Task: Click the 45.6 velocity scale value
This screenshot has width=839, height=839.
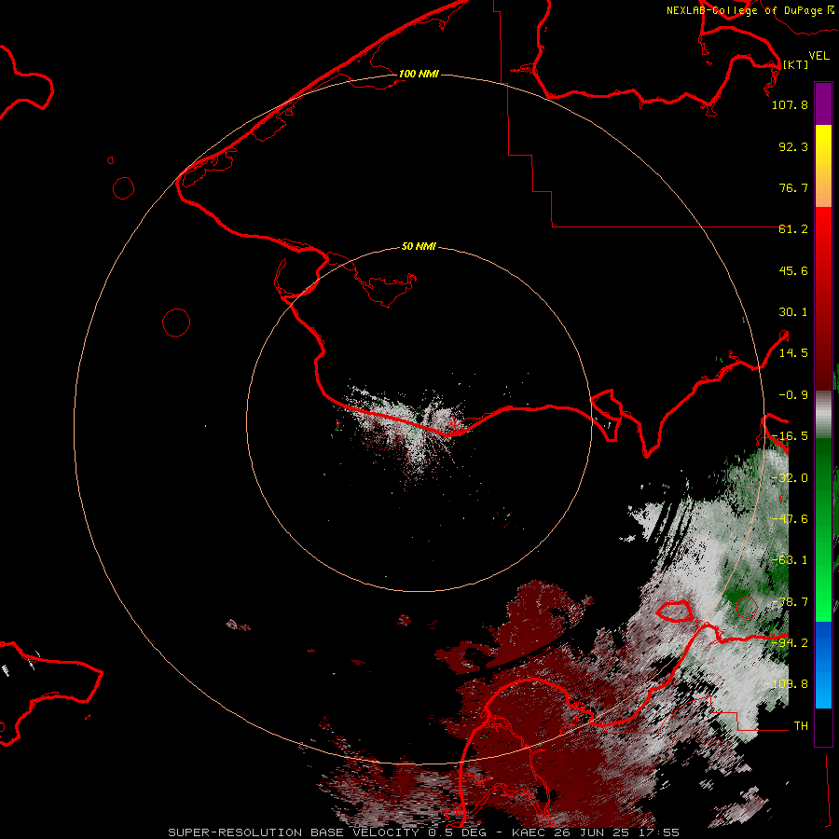Action: [793, 270]
